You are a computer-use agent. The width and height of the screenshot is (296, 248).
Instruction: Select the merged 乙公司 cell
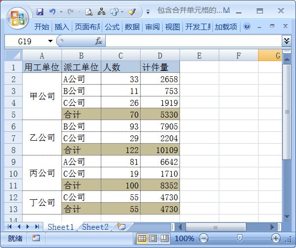tap(42, 138)
